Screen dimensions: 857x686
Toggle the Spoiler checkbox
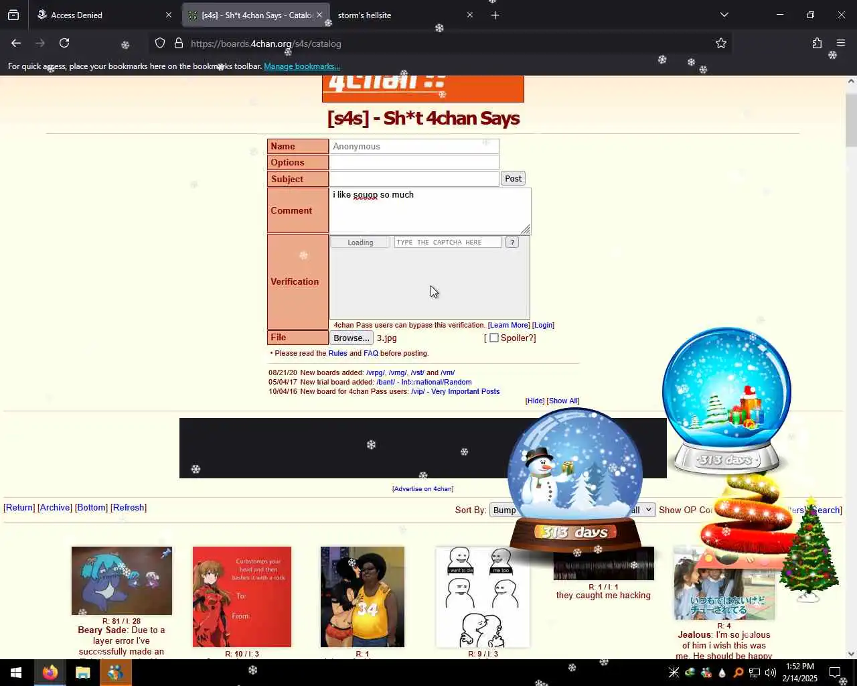(494, 338)
